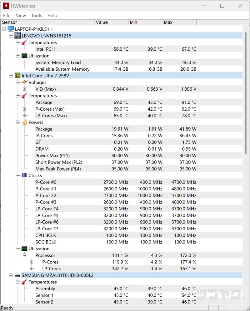Click the thermometer icon of LENOVO Temperatures
The image size is (250, 311).
(x=24, y=43)
